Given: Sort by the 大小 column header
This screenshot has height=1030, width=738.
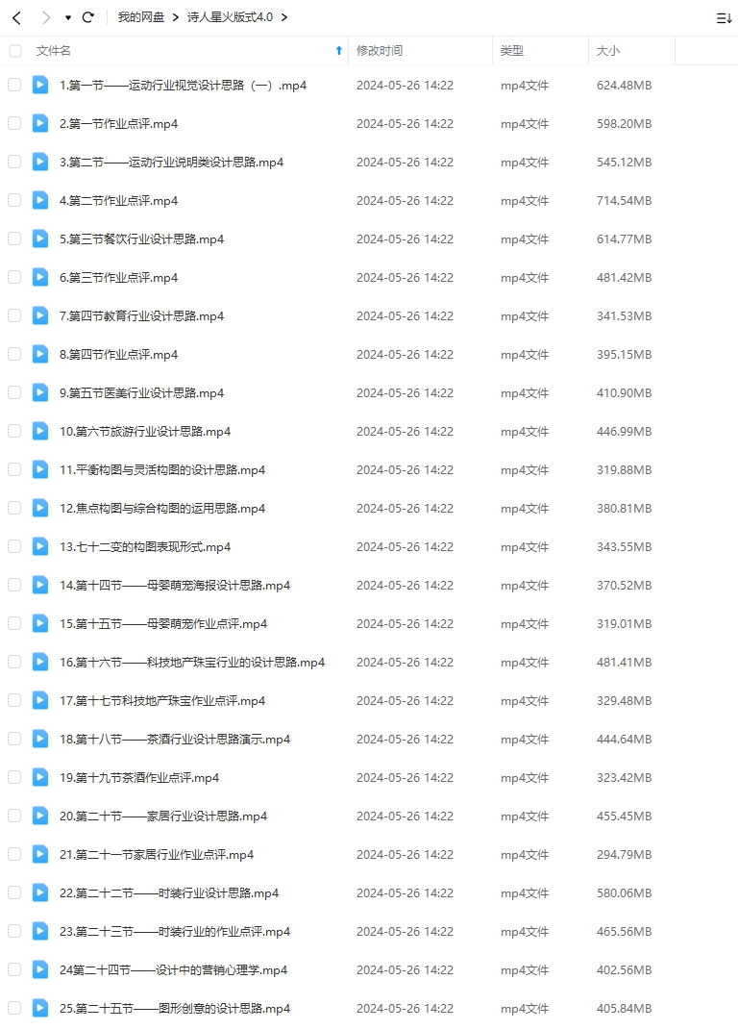Looking at the screenshot, I should (x=608, y=51).
